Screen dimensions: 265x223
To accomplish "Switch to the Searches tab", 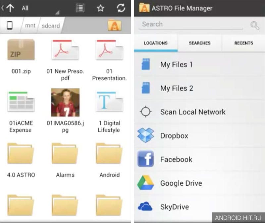I will click(x=200, y=43).
